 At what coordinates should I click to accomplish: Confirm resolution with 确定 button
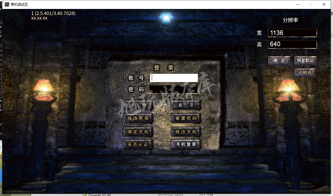(279, 60)
